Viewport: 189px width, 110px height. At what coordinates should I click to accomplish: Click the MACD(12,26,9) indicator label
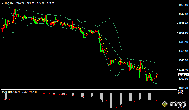click(11, 92)
